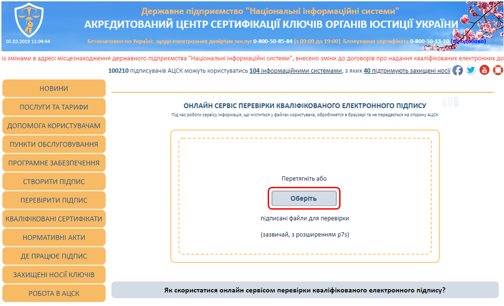Viewport: 504px width, 306px height.
Task: Open the НОВИНИ menu item
Action: 54,89
